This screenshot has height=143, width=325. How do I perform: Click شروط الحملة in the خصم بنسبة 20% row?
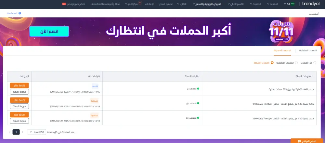pos(19,121)
